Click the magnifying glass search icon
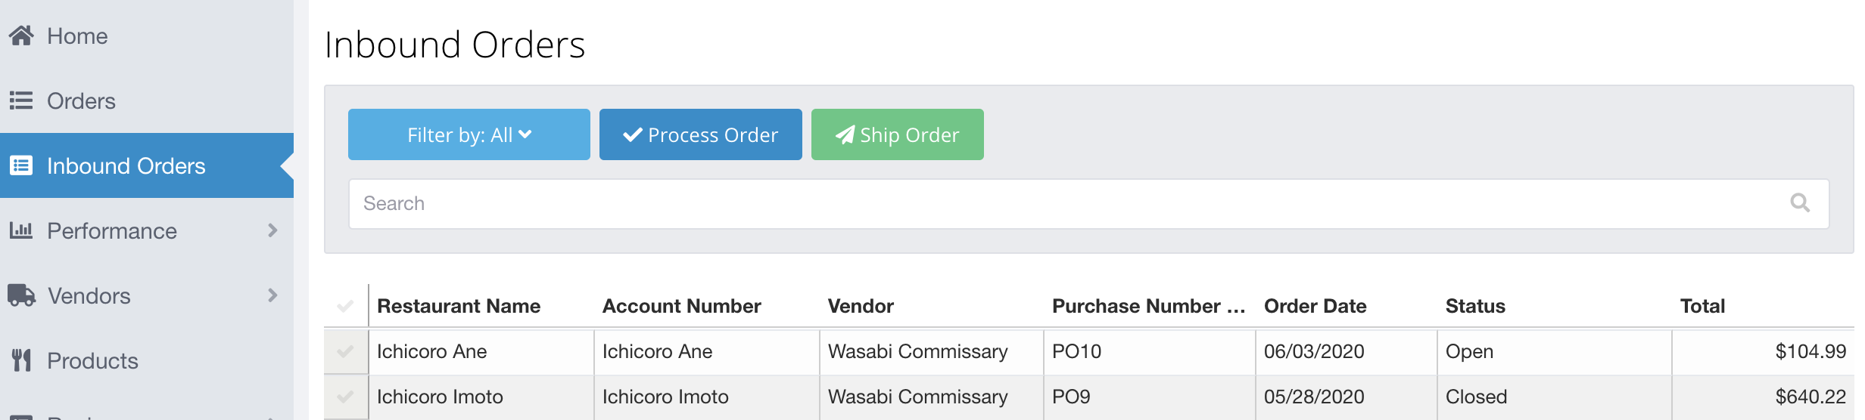 (1800, 202)
